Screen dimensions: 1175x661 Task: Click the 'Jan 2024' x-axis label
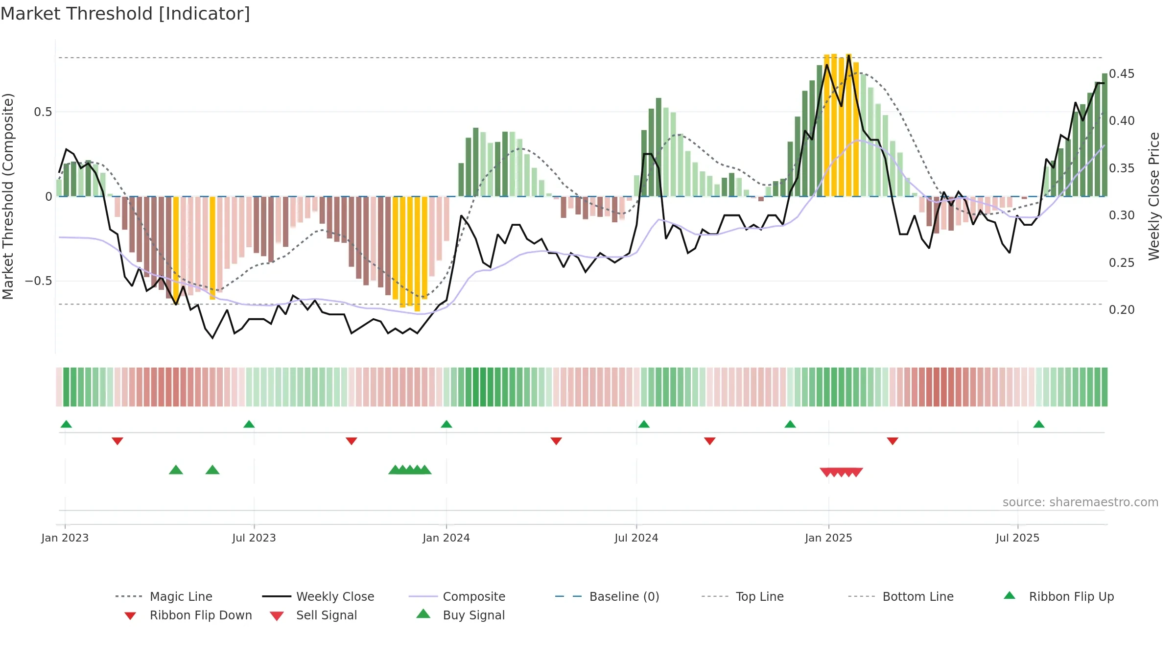[x=446, y=538]
